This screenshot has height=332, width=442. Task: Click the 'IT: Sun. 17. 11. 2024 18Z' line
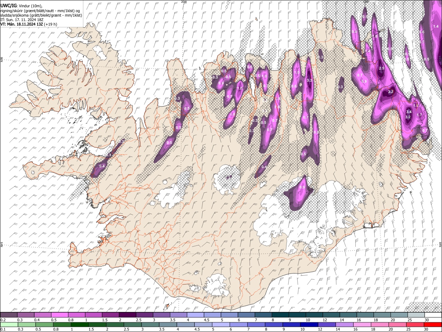click(21, 20)
